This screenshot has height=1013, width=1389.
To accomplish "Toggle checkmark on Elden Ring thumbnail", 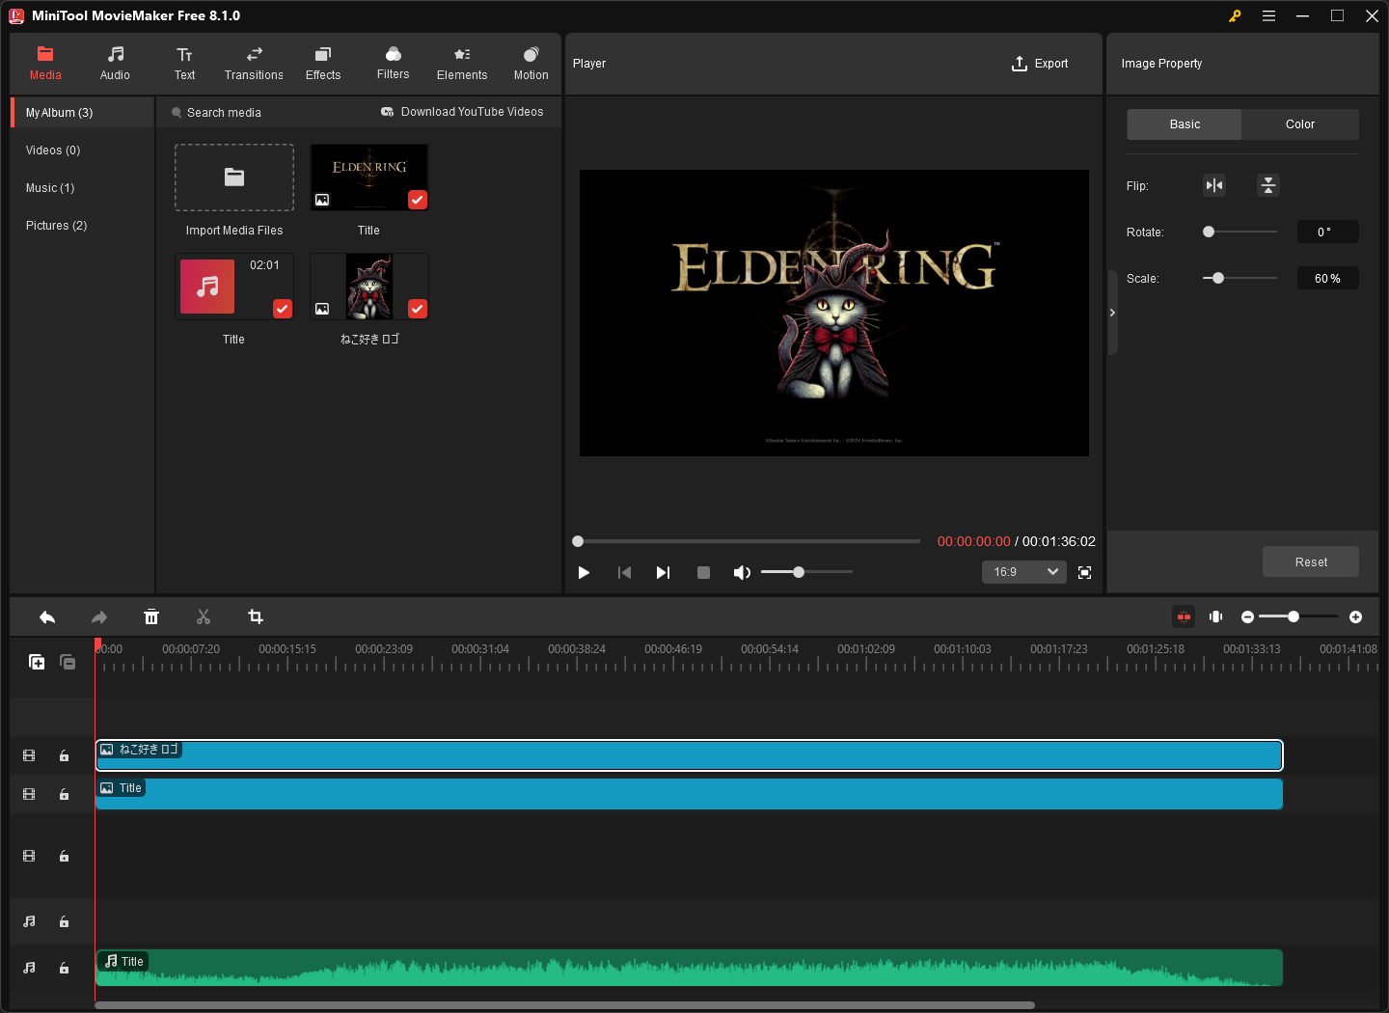I will [x=418, y=200].
